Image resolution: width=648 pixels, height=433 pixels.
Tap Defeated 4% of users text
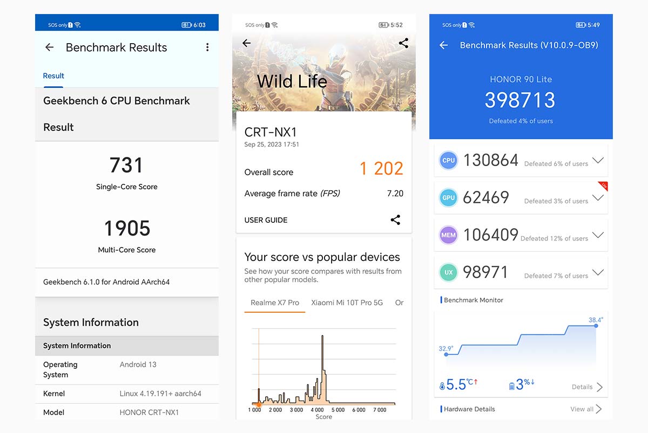[x=521, y=121]
